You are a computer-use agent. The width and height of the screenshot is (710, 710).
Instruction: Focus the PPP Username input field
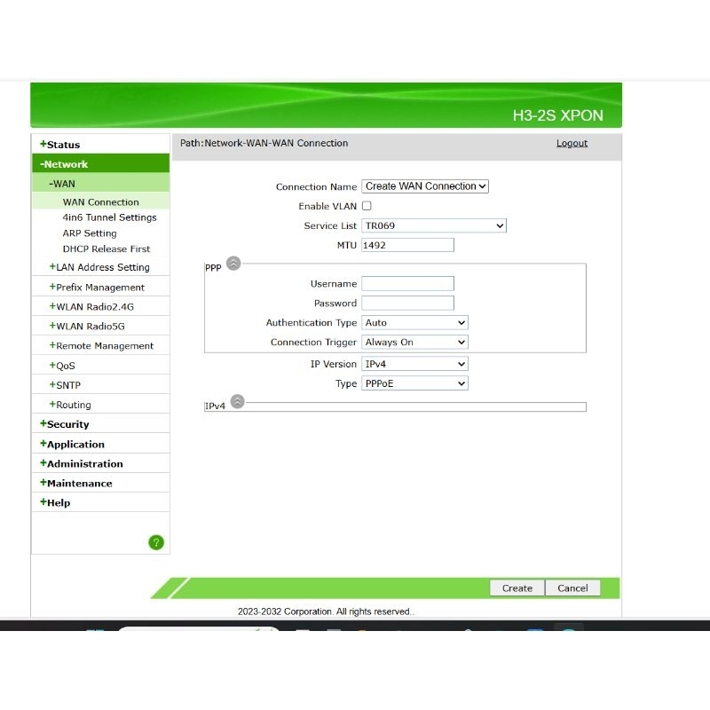[x=407, y=284]
